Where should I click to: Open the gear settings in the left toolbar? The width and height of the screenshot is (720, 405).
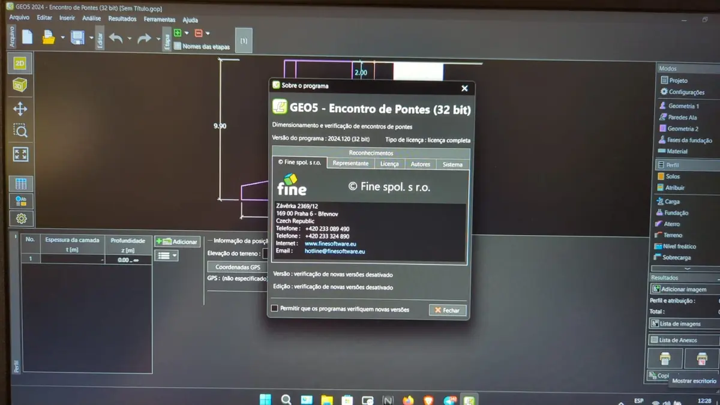click(21, 218)
